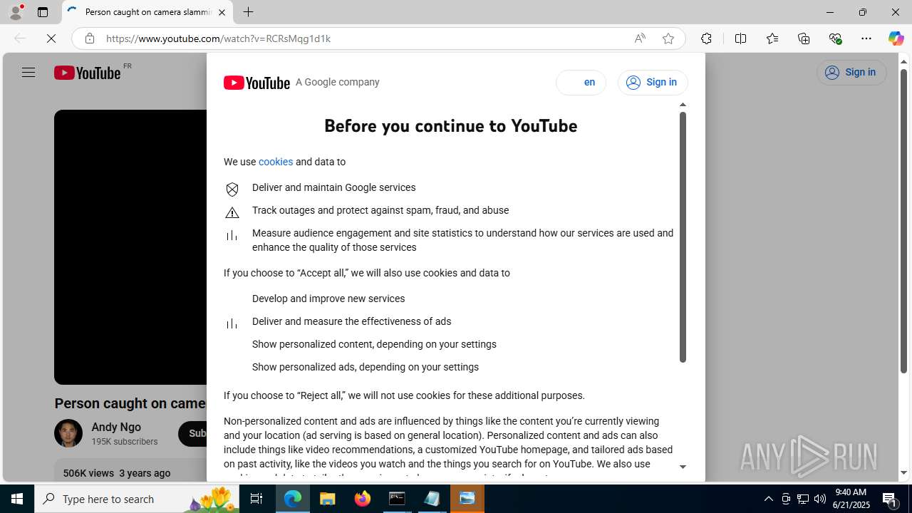Open clock showing 9:40 AM
This screenshot has width=912, height=513.
coord(851,499)
